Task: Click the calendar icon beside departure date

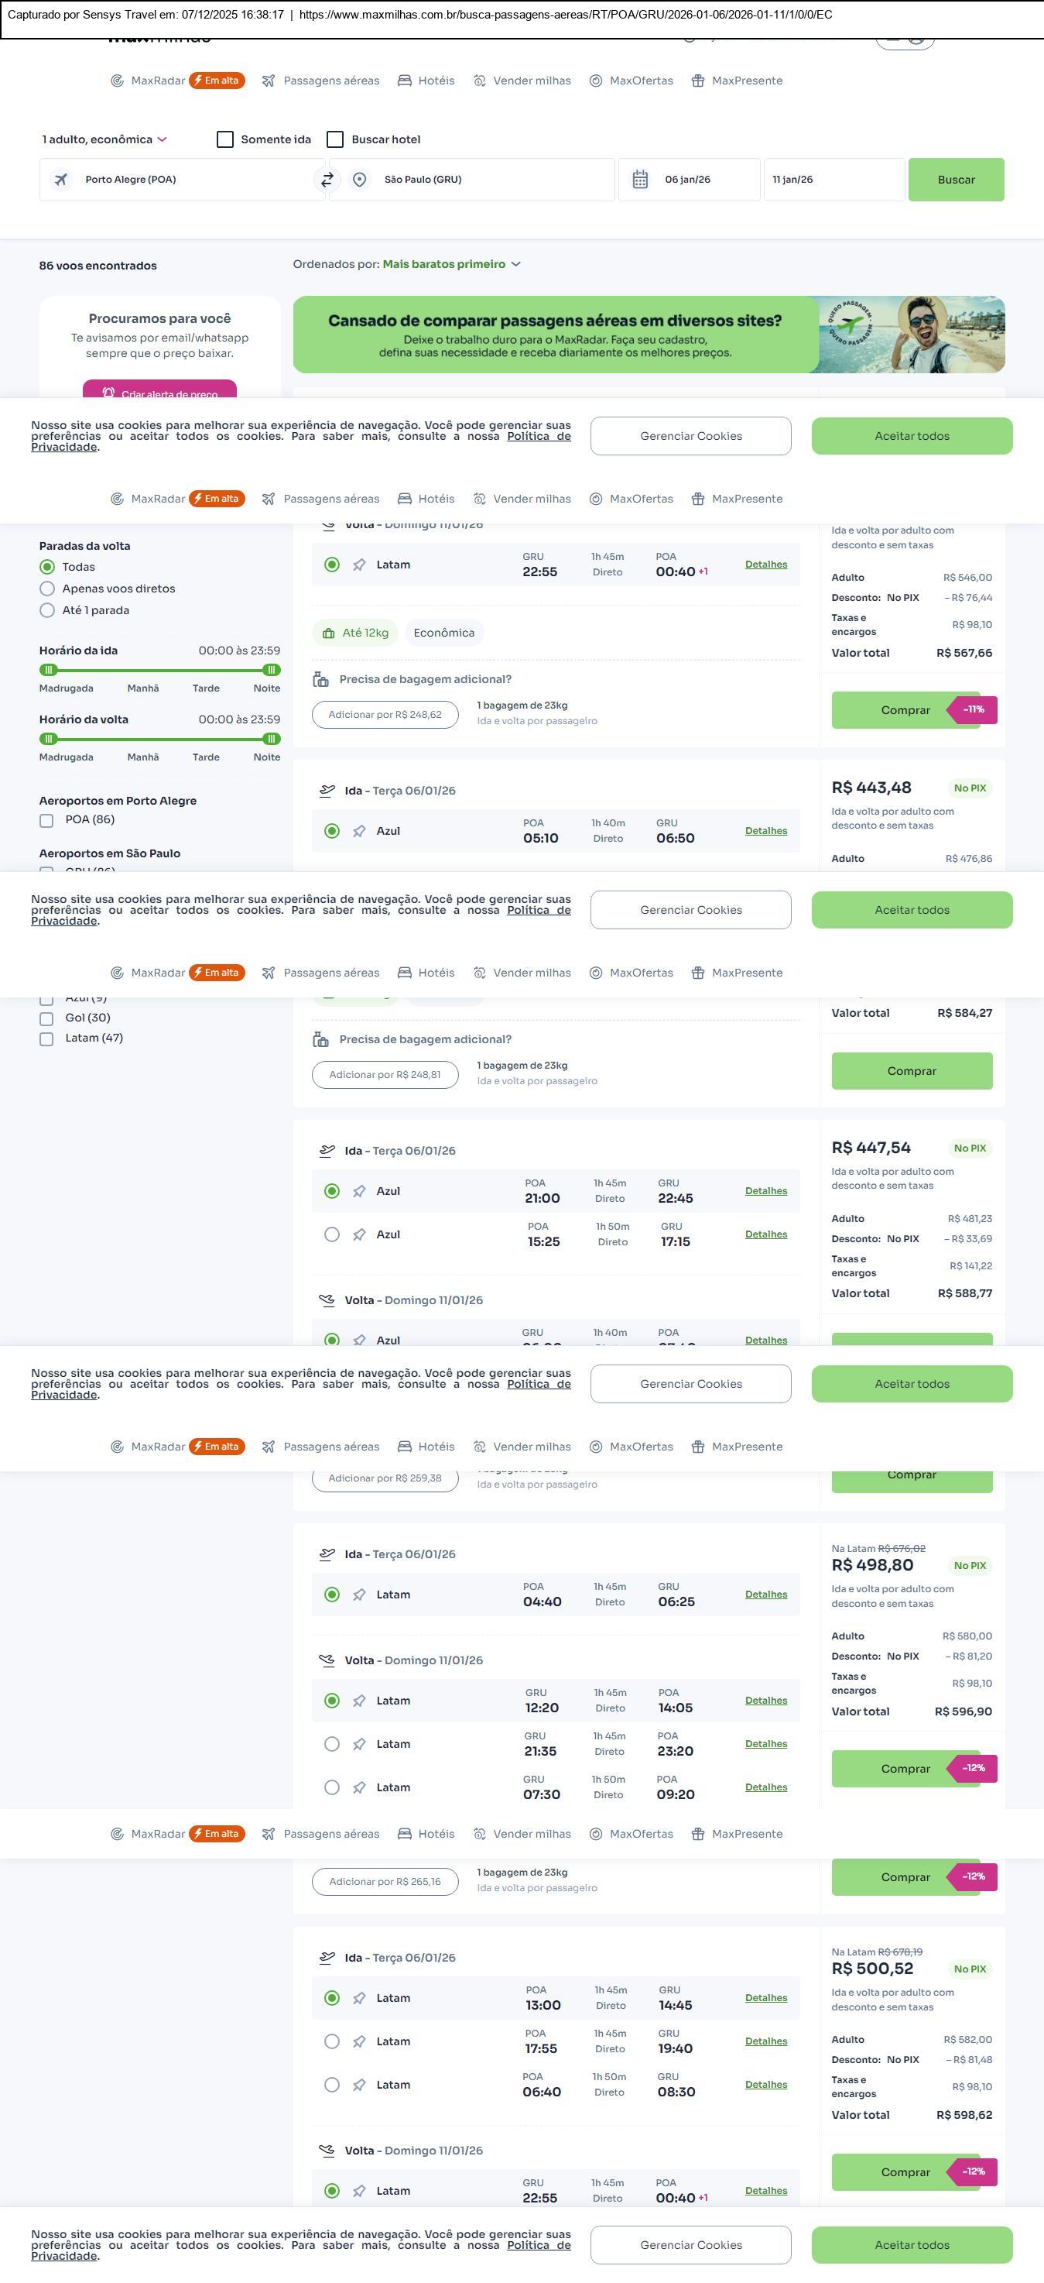Action: click(x=640, y=180)
